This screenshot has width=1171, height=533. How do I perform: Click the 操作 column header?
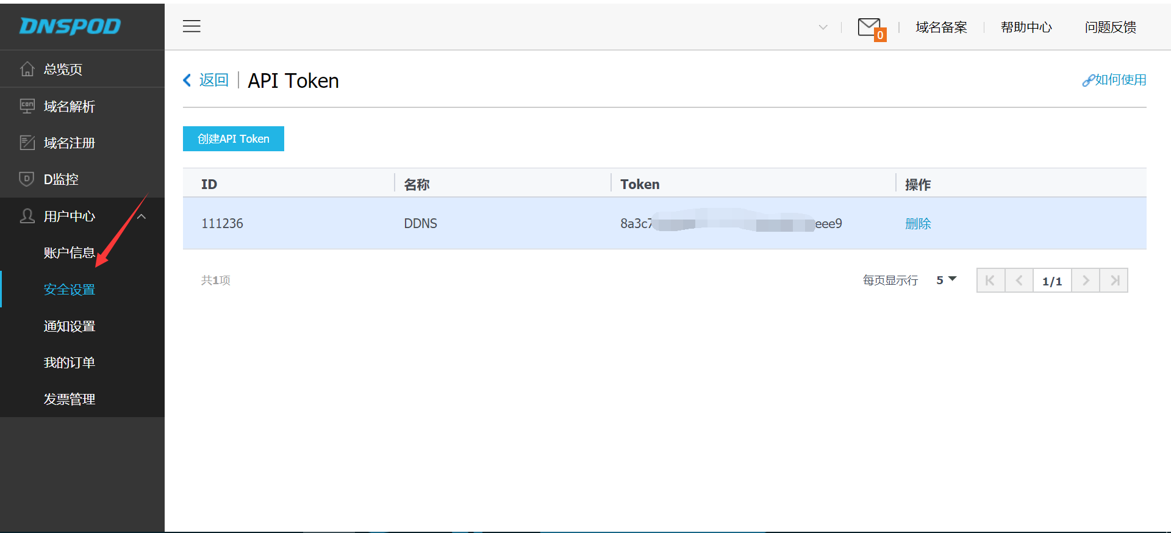918,184
